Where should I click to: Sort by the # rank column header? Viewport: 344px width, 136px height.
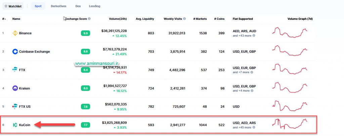click(4, 19)
